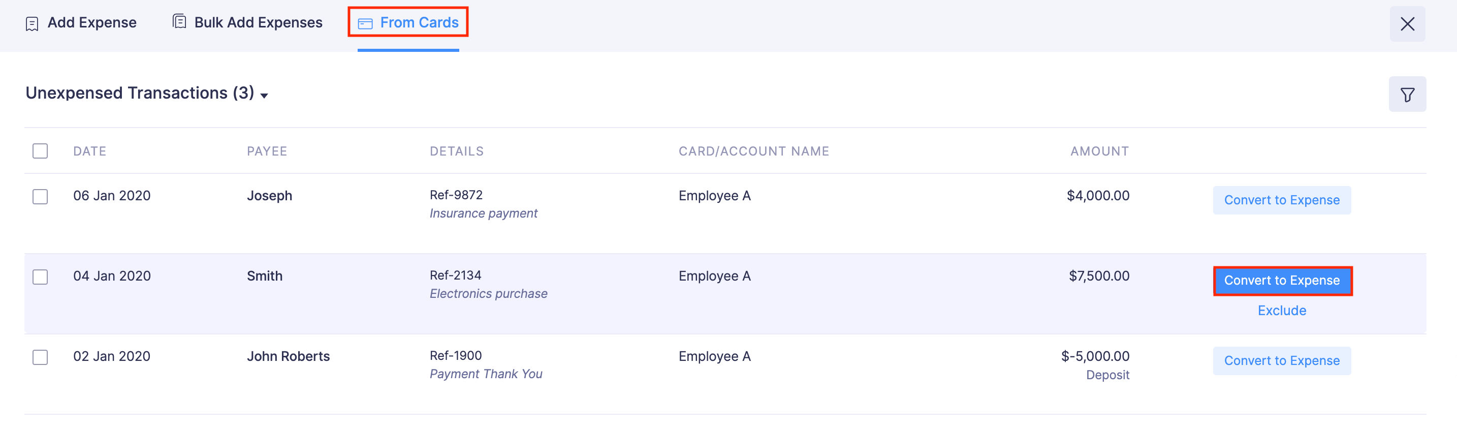The height and width of the screenshot is (428, 1457).
Task: Expand the Unexpensed Transactions dropdown
Action: pyautogui.click(x=264, y=96)
